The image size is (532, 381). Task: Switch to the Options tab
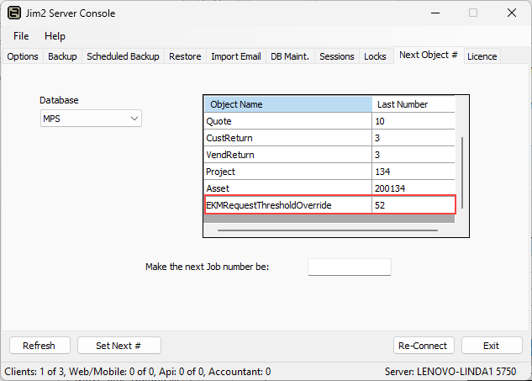click(23, 56)
